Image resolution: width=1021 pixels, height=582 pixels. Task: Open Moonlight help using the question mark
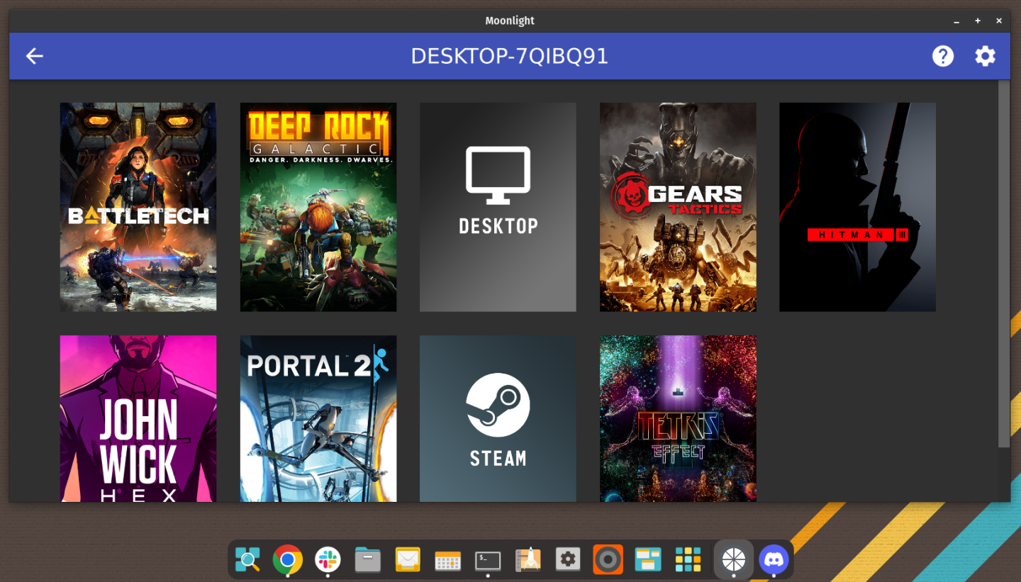click(943, 56)
